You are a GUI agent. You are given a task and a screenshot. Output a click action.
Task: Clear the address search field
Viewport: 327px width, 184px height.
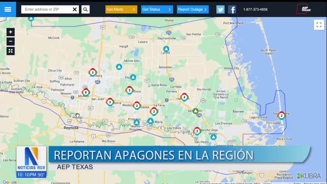[75, 9]
